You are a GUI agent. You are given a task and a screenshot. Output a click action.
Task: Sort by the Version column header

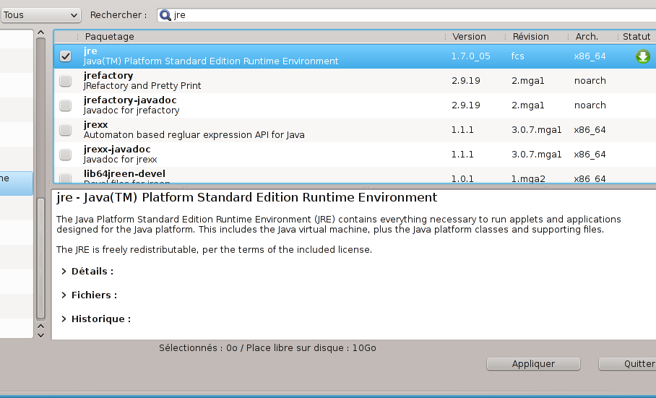(x=469, y=37)
